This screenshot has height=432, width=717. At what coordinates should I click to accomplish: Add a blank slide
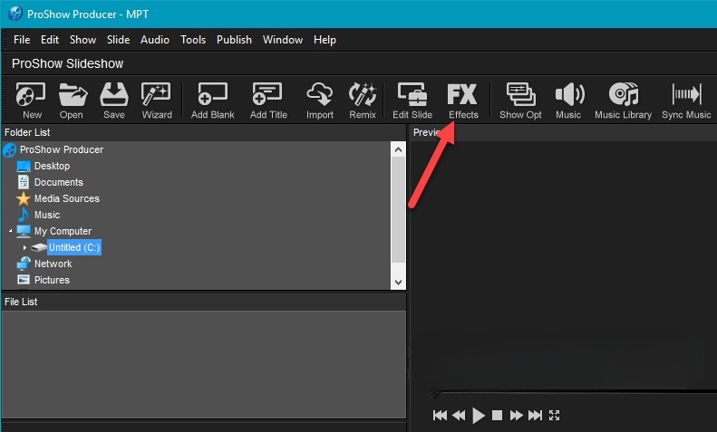213,100
